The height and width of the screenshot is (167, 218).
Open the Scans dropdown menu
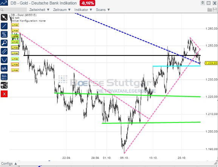(x=103, y=10)
